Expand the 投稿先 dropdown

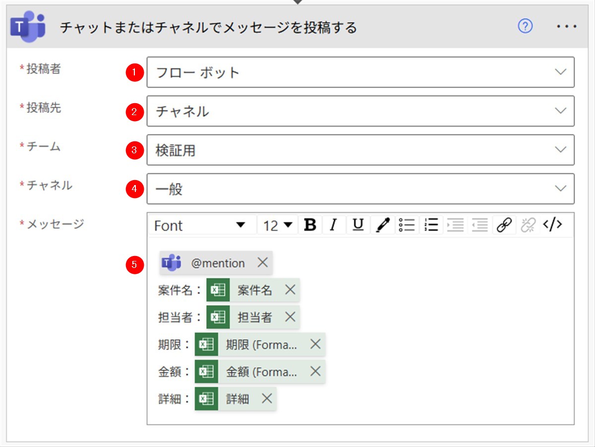tap(560, 111)
